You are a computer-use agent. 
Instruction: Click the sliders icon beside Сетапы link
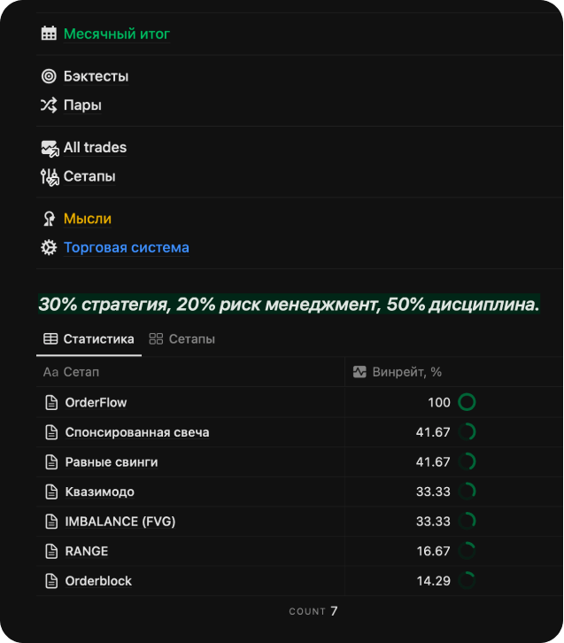pos(49,176)
